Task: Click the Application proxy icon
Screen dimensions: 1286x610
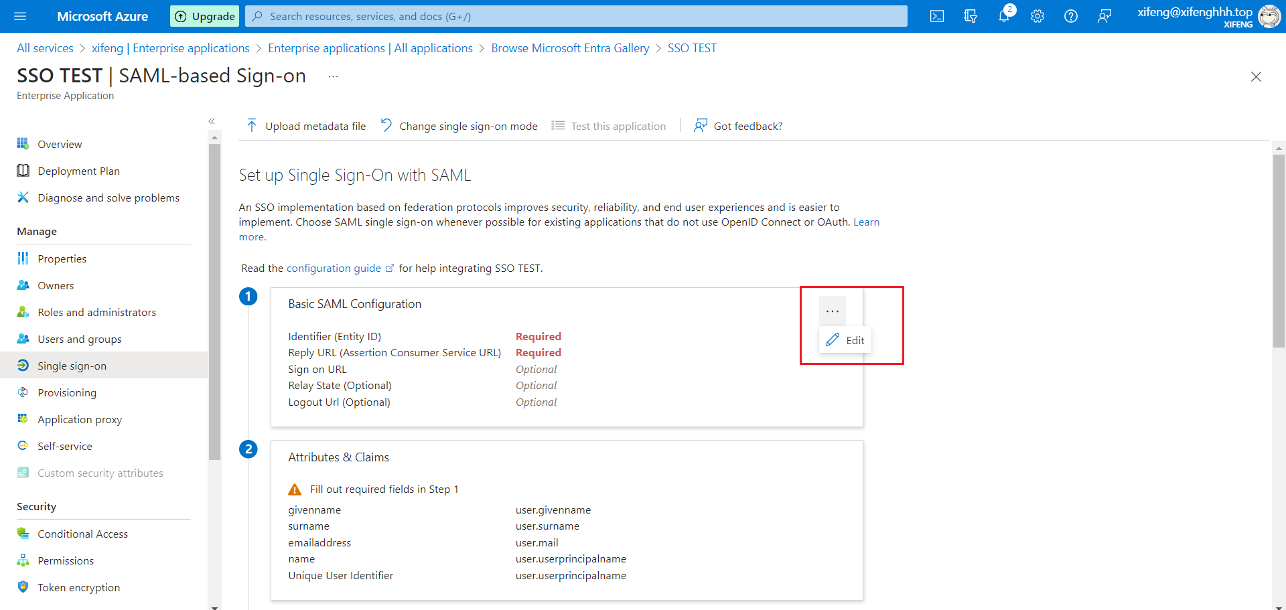Action: pos(23,418)
